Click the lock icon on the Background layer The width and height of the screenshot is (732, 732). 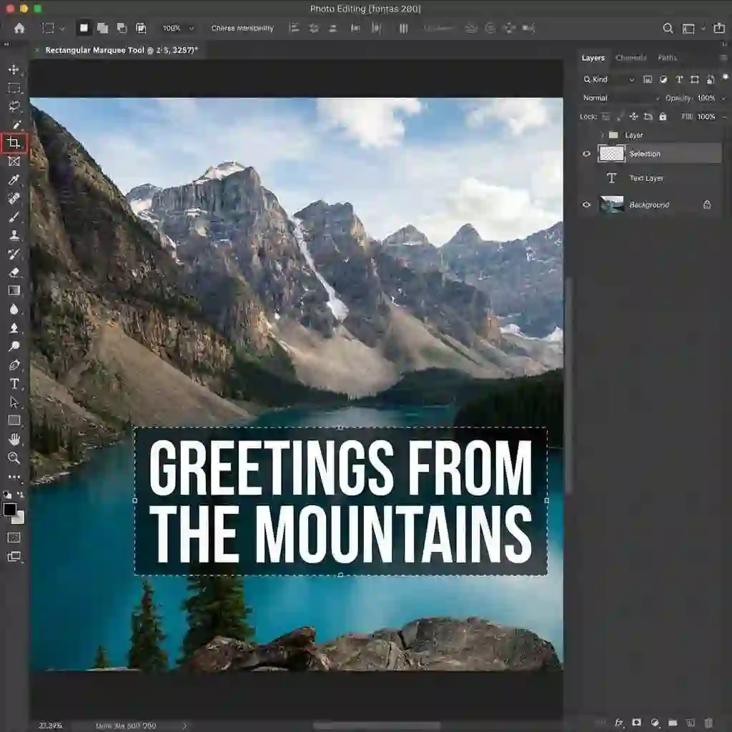707,205
